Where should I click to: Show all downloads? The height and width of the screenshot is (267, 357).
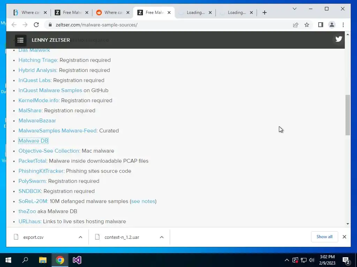(324, 237)
